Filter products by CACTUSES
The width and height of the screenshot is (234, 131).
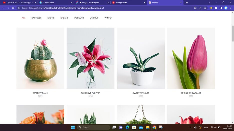click(36, 18)
